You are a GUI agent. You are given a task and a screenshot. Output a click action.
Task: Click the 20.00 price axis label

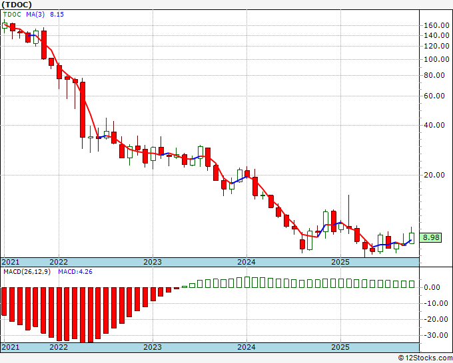click(x=434, y=175)
